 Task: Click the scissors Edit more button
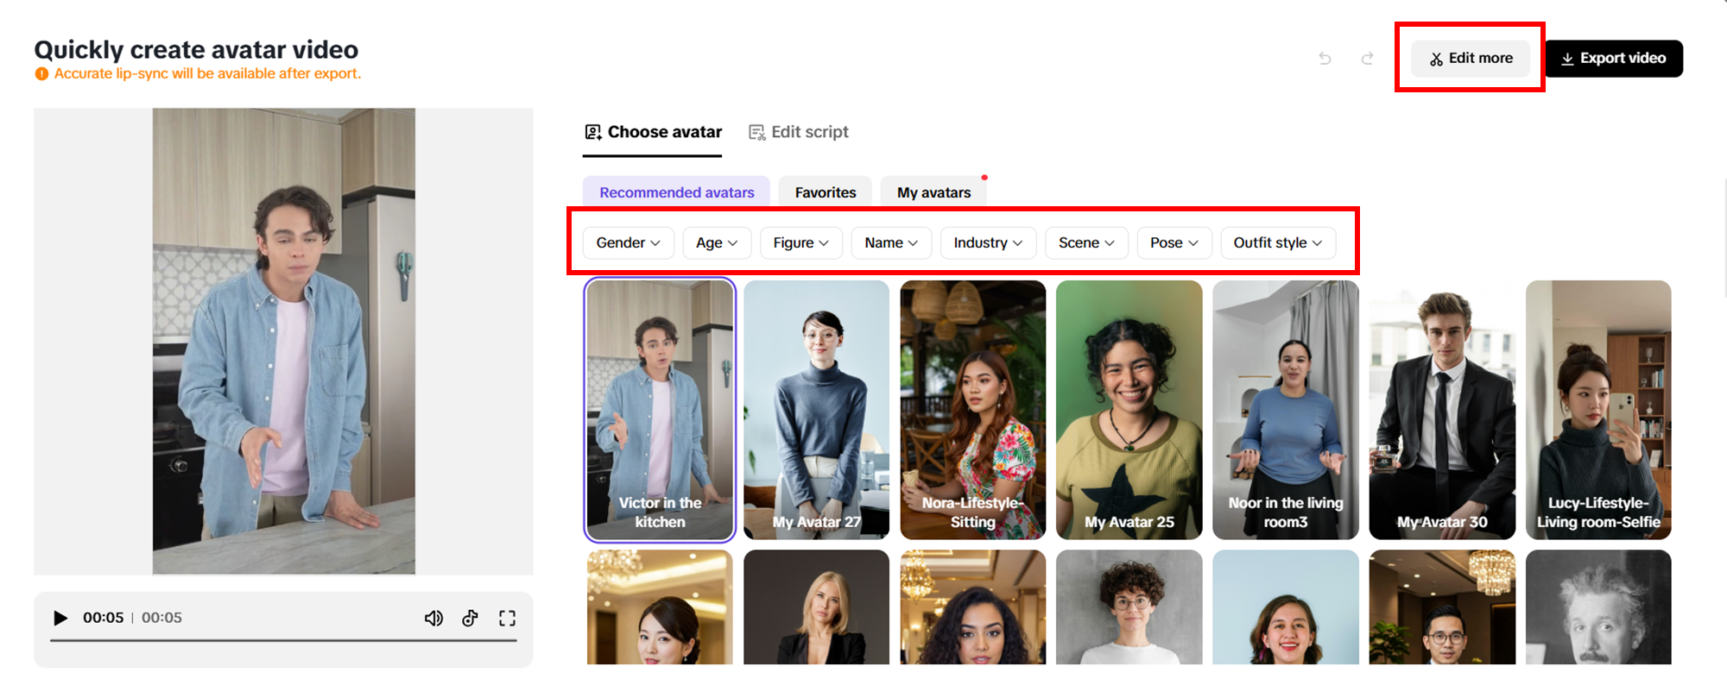(1471, 59)
